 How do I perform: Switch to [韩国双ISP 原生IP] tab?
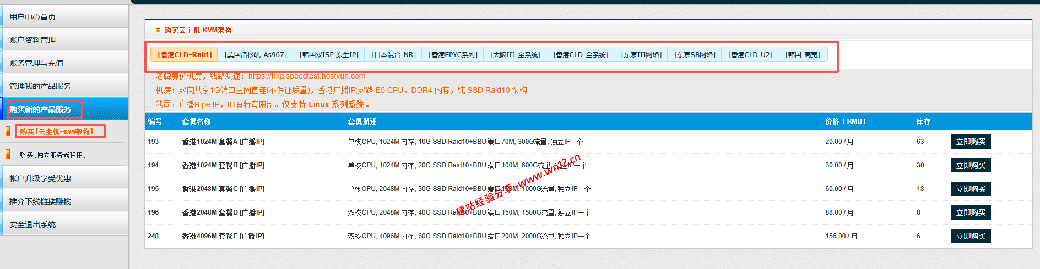[x=329, y=54]
